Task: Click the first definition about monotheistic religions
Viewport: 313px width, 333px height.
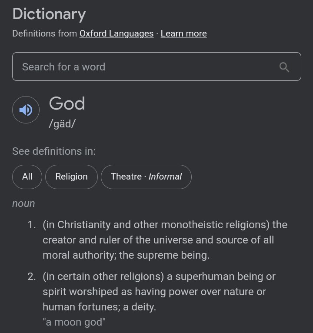Action: (165, 240)
